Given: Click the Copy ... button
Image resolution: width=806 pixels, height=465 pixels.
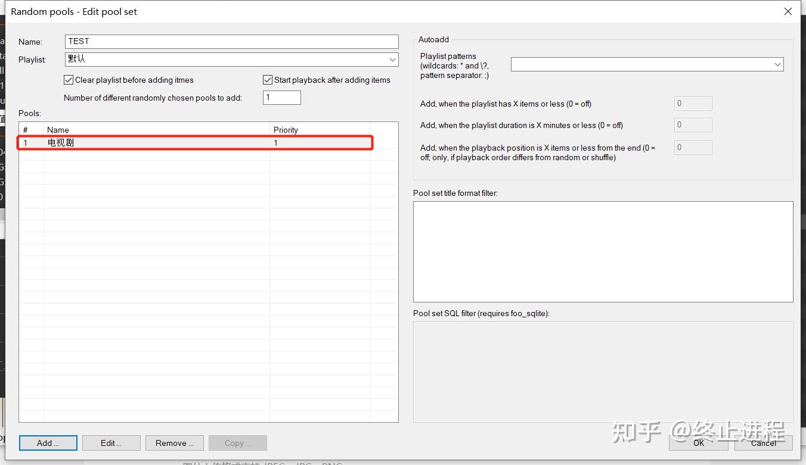Looking at the screenshot, I should click(238, 443).
